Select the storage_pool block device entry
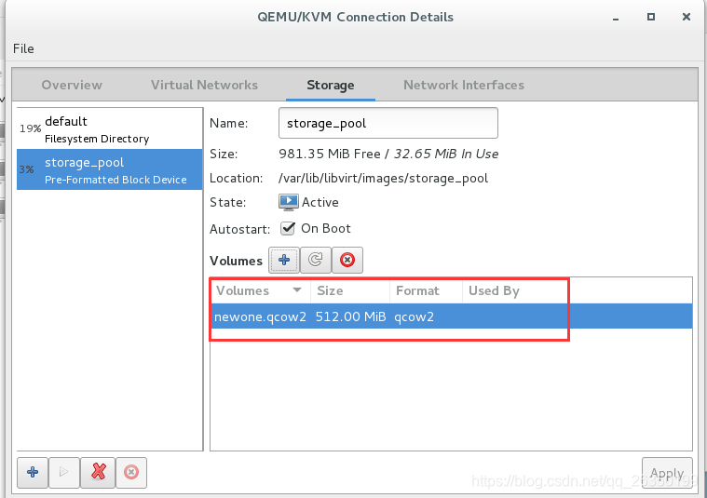The width and height of the screenshot is (707, 498). (x=110, y=170)
